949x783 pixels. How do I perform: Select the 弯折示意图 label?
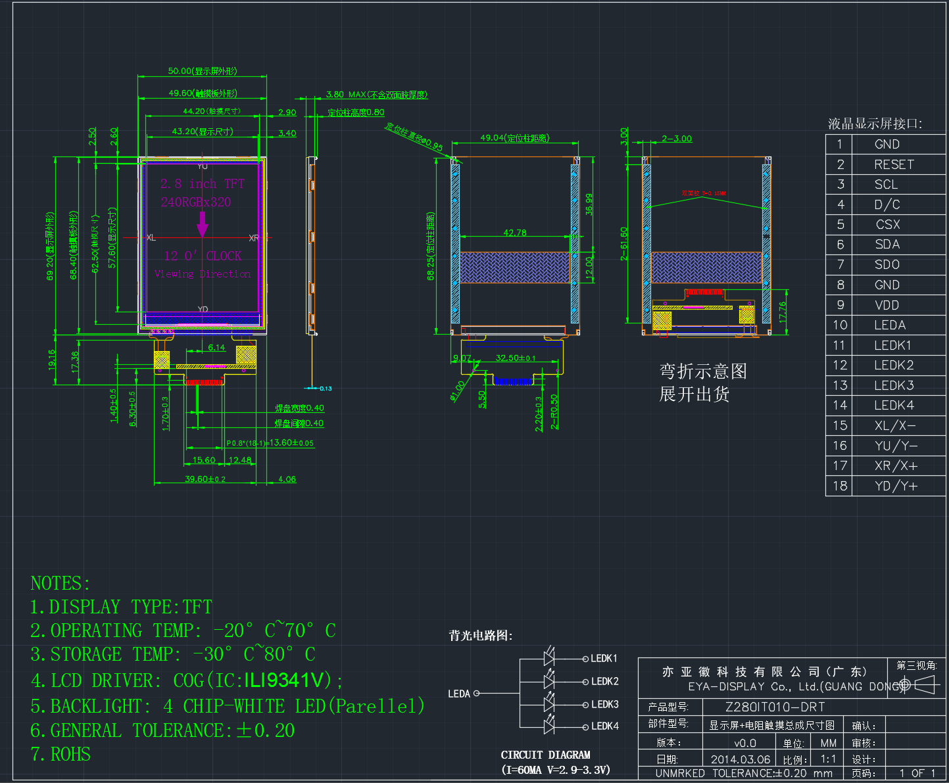pyautogui.click(x=703, y=371)
